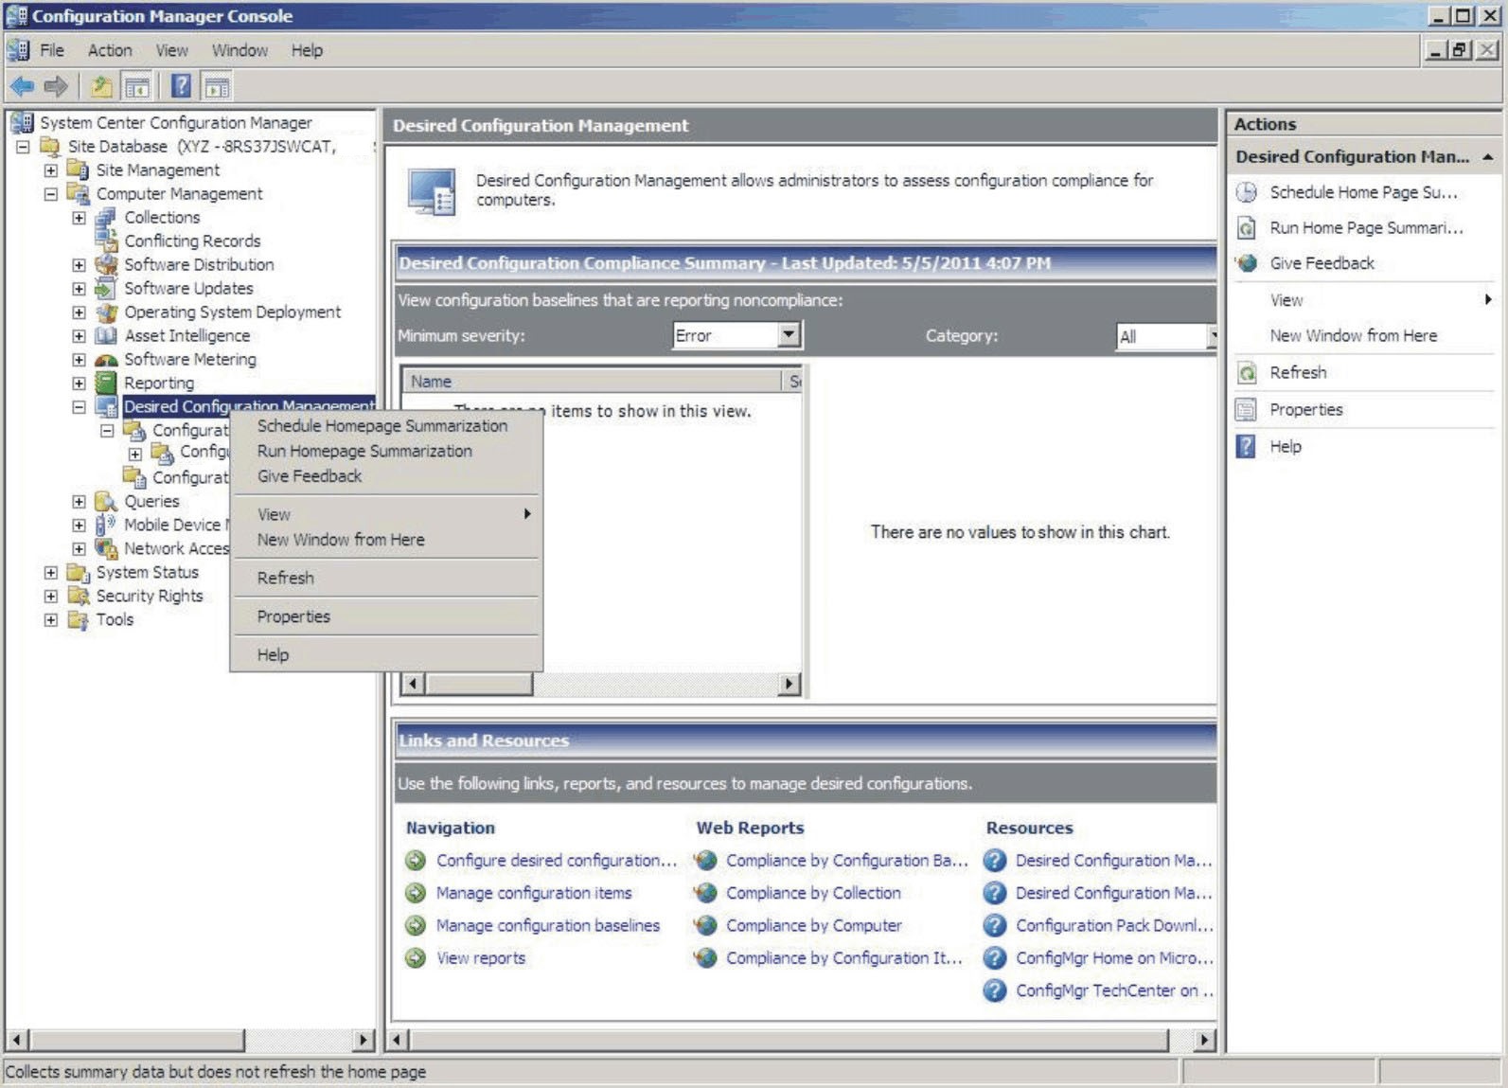
Task: Click the Refresh icon in the Actions pane
Action: pos(1247,373)
